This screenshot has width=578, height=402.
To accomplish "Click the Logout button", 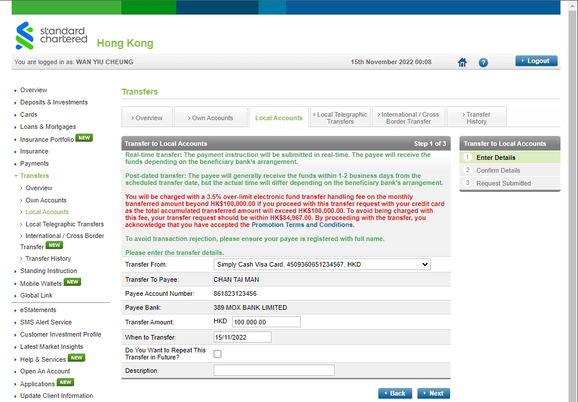I will (x=537, y=61).
